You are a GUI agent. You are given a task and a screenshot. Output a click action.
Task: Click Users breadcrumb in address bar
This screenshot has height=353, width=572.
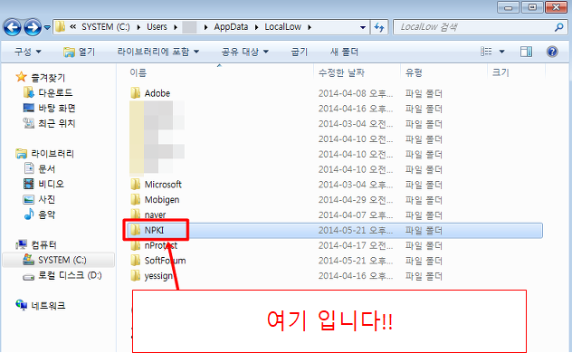tap(157, 27)
